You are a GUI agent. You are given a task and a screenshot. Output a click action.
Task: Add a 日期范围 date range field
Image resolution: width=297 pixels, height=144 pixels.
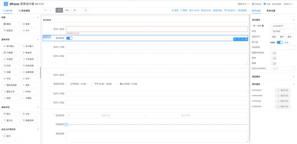(29, 72)
